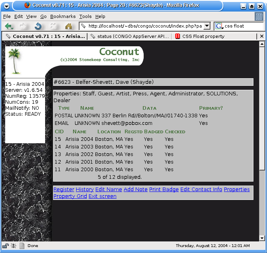This screenshot has height=253, width=267.
Task: Open the Bookmarks menu
Action: tap(63, 16)
